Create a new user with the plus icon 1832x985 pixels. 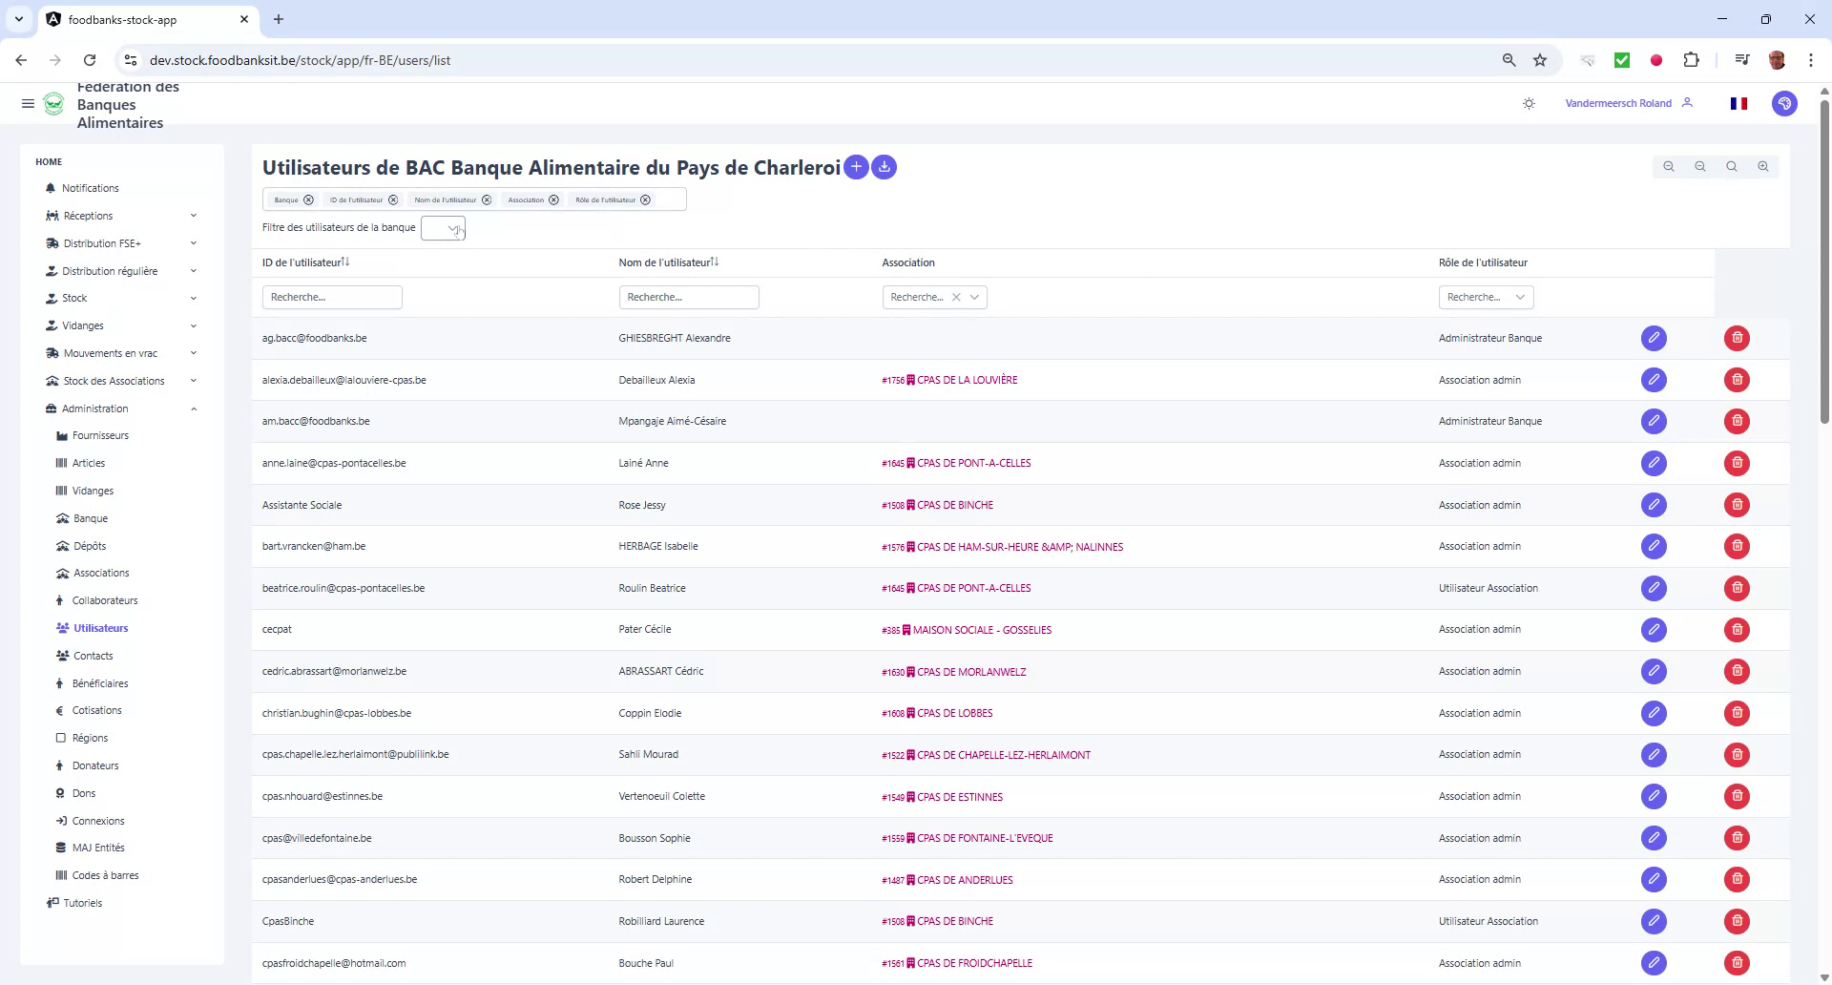click(x=856, y=166)
